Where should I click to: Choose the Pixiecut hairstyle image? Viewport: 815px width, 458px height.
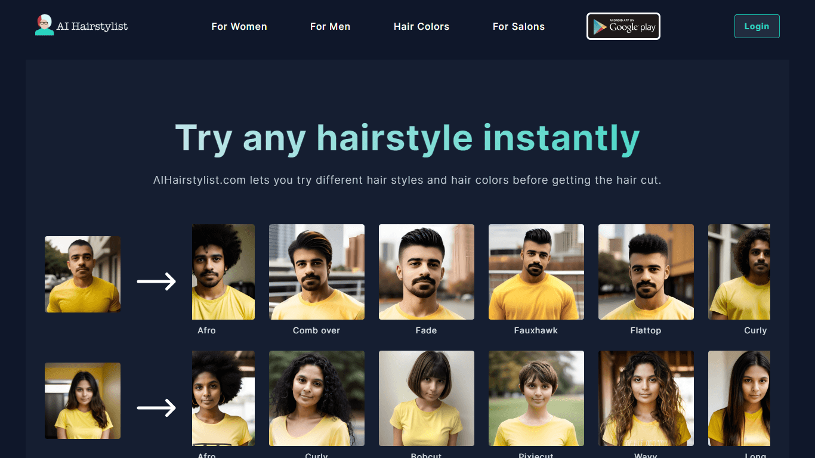[x=536, y=398]
